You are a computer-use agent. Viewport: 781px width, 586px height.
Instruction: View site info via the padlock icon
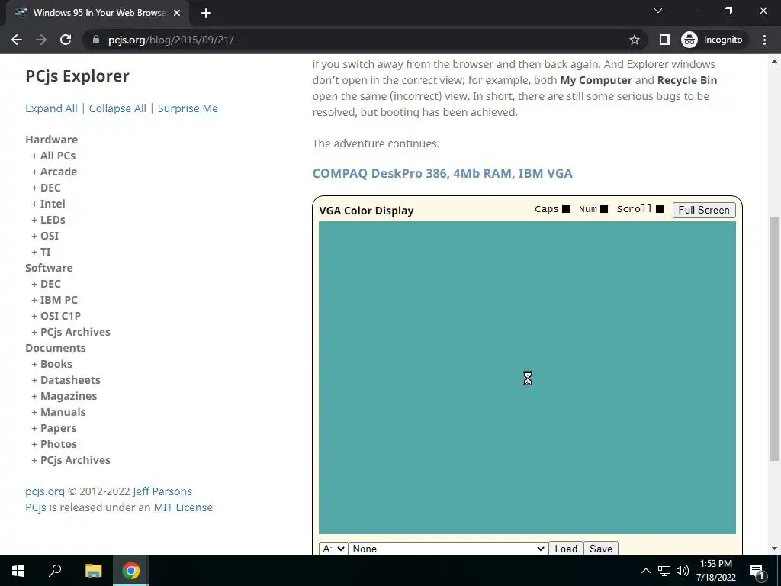(96, 40)
